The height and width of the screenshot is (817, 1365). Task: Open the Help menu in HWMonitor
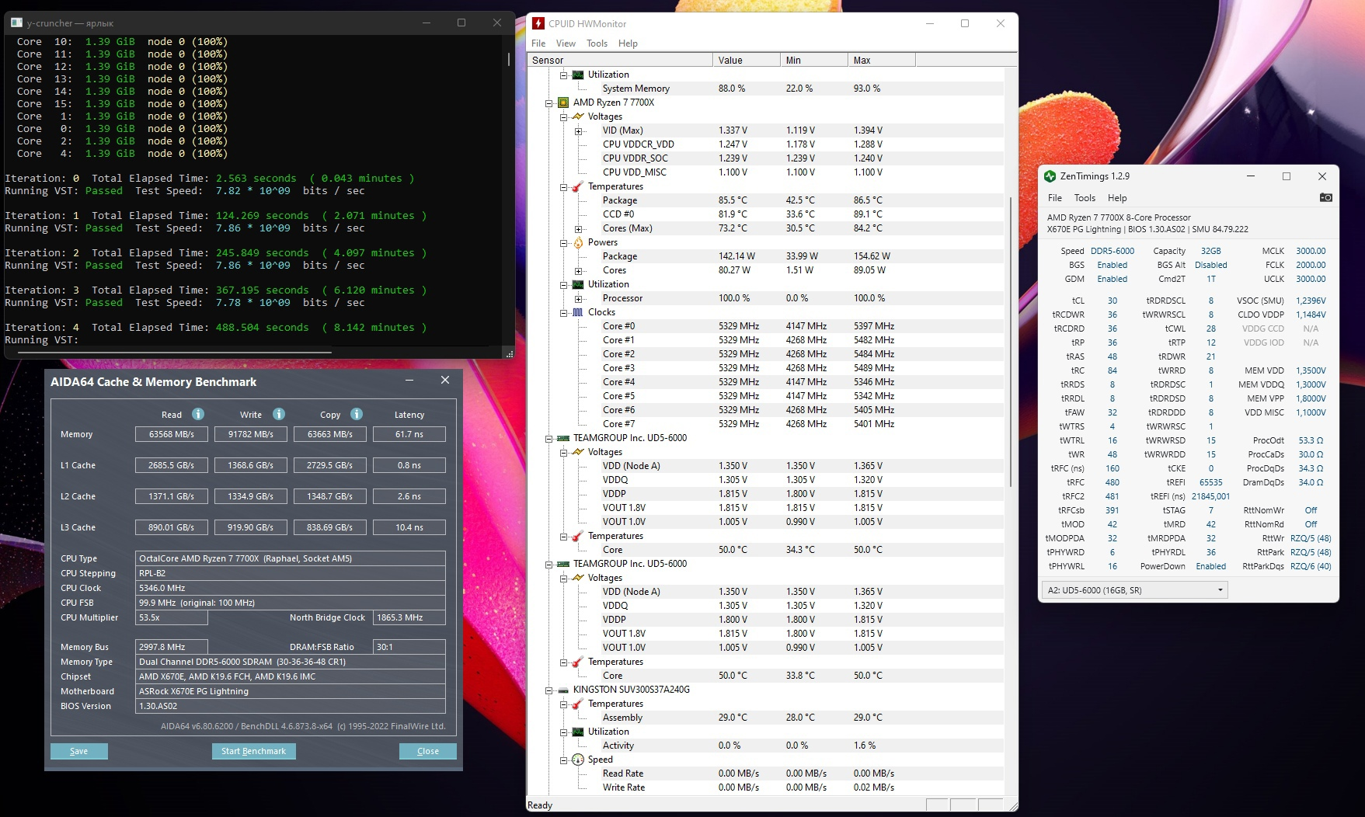pyautogui.click(x=628, y=43)
